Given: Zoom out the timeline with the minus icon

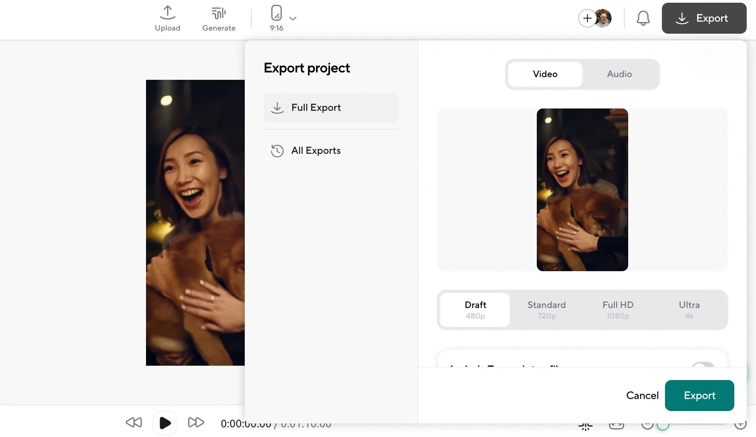Looking at the screenshot, I should 648,425.
